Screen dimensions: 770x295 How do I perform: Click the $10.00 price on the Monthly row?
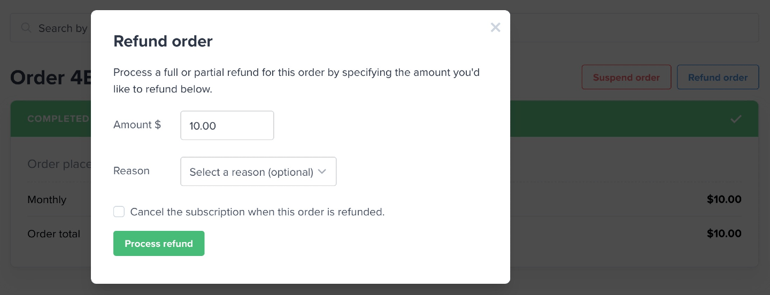click(724, 200)
